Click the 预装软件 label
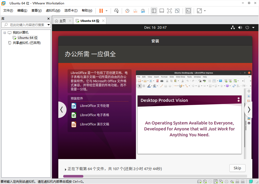This screenshot has height=184, width=259. point(77,98)
